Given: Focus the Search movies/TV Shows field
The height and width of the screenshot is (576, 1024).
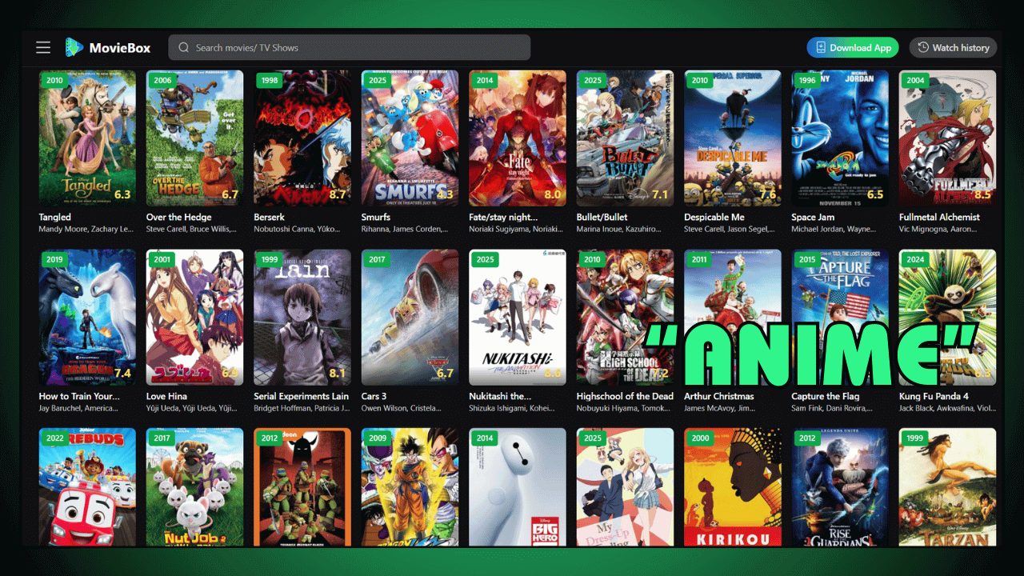Looking at the screenshot, I should coord(349,47).
